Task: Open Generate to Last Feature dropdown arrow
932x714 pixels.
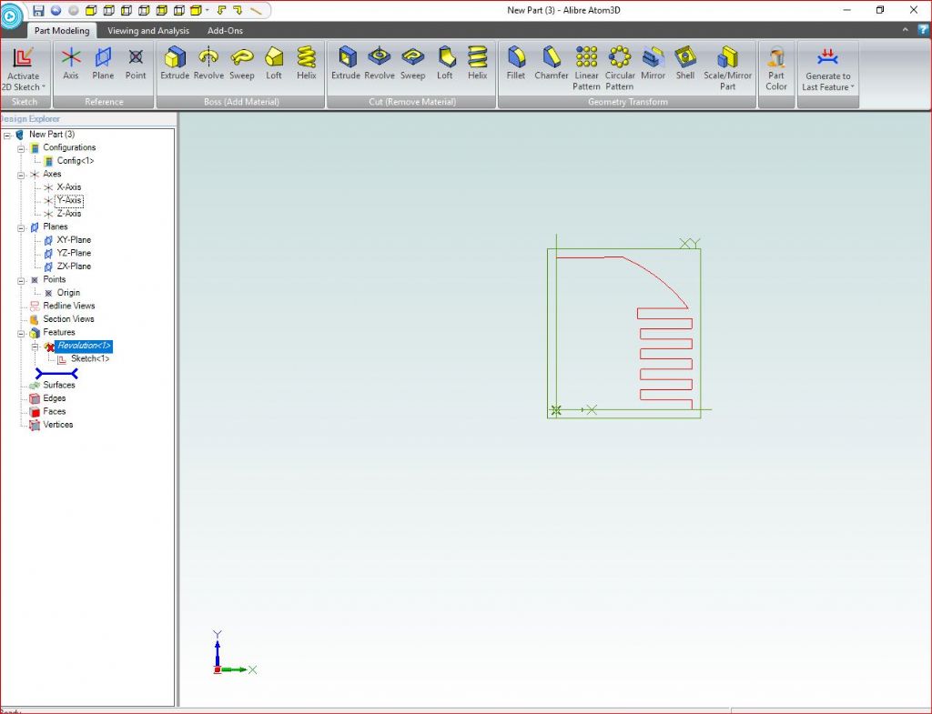Action: click(853, 86)
